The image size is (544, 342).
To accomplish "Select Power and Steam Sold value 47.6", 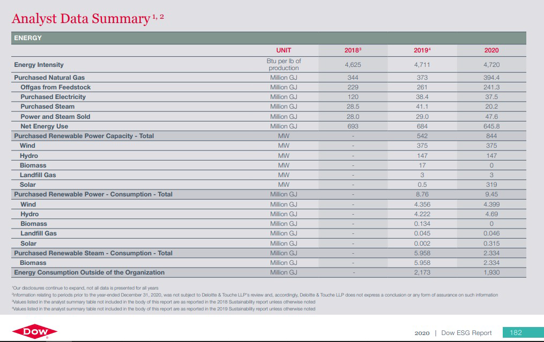I will pyautogui.click(x=491, y=117).
